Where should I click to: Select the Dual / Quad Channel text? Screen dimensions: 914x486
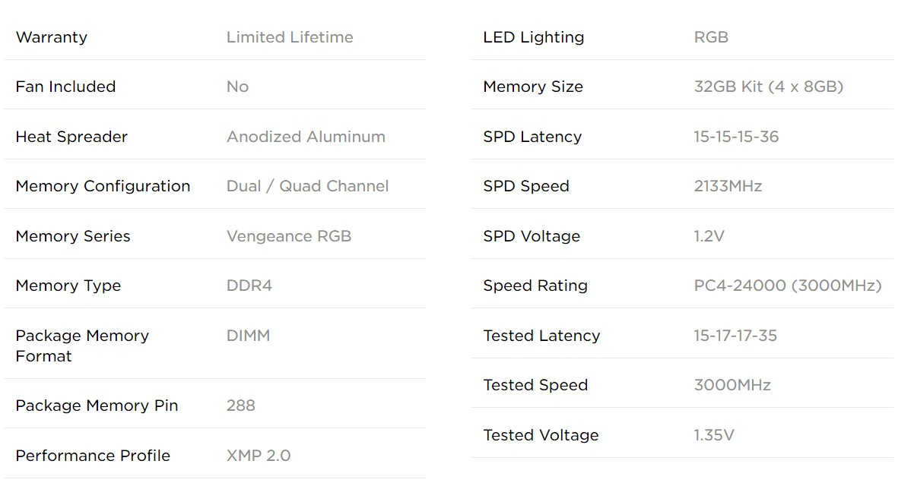pos(307,186)
